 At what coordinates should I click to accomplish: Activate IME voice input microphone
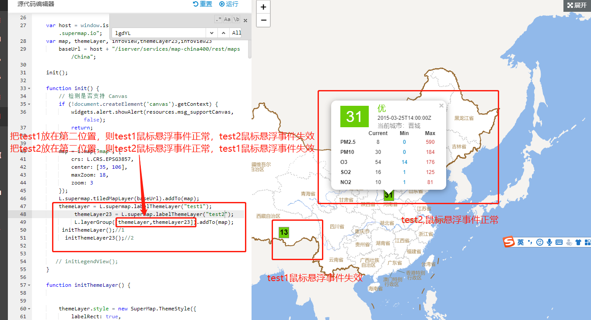549,242
